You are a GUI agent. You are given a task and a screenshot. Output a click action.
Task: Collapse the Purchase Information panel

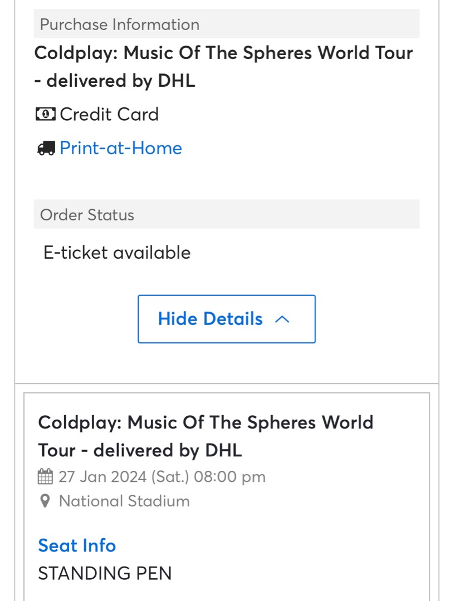point(226,319)
